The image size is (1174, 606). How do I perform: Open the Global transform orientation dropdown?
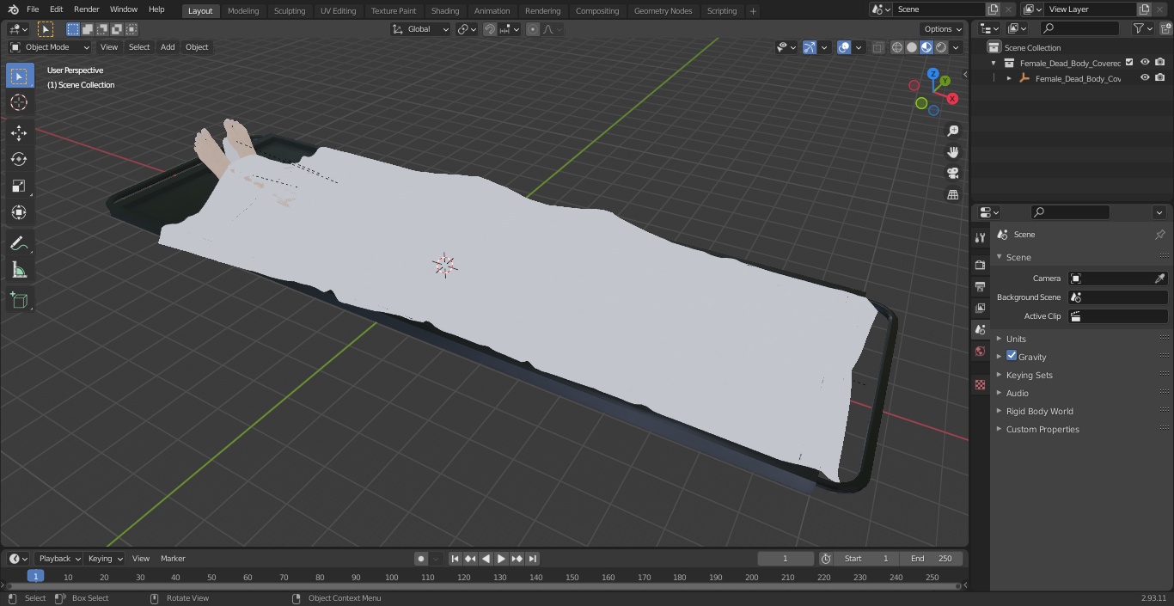[x=421, y=29]
